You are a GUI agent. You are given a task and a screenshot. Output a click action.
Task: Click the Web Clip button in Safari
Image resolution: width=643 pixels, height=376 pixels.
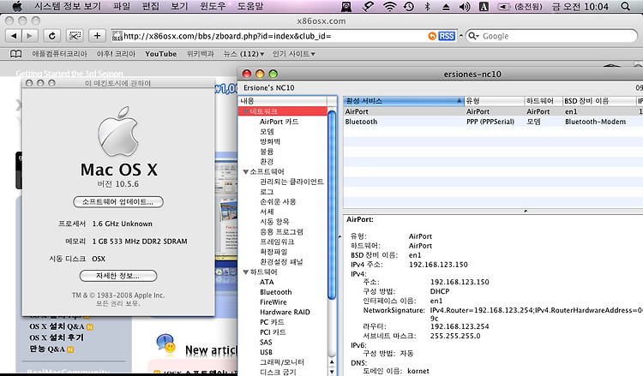(x=75, y=36)
